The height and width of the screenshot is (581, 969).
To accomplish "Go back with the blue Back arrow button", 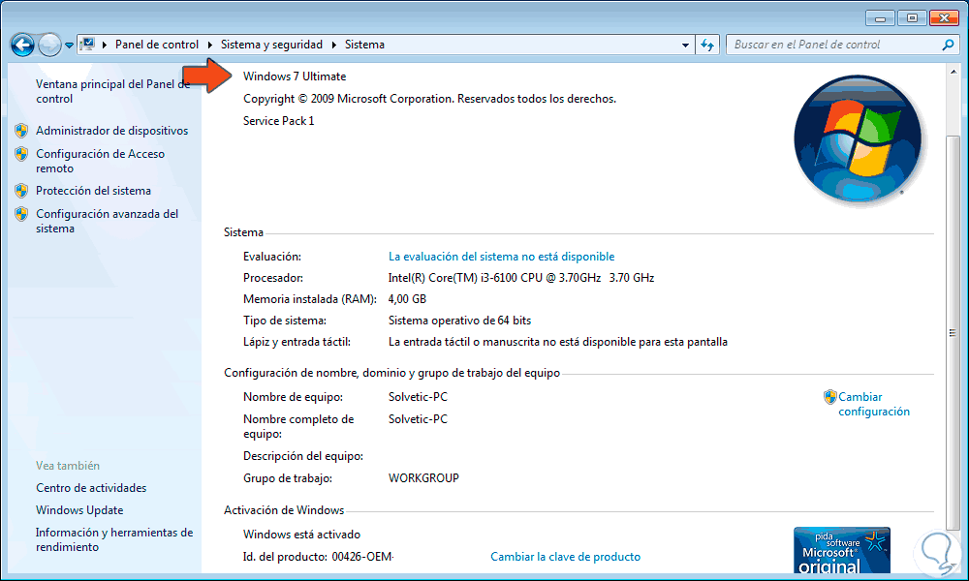I will [22, 45].
